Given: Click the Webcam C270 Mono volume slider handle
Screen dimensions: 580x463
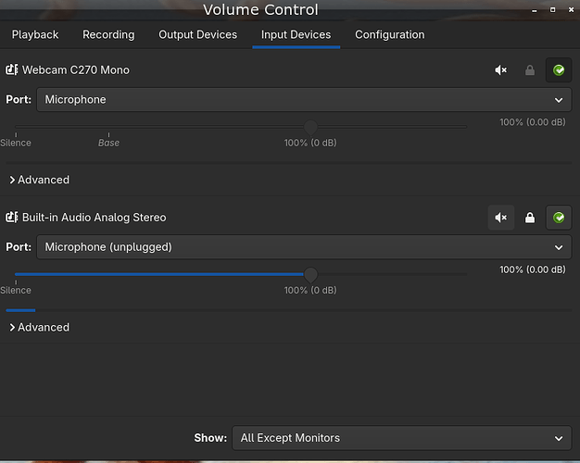Looking at the screenshot, I should 310,128.
